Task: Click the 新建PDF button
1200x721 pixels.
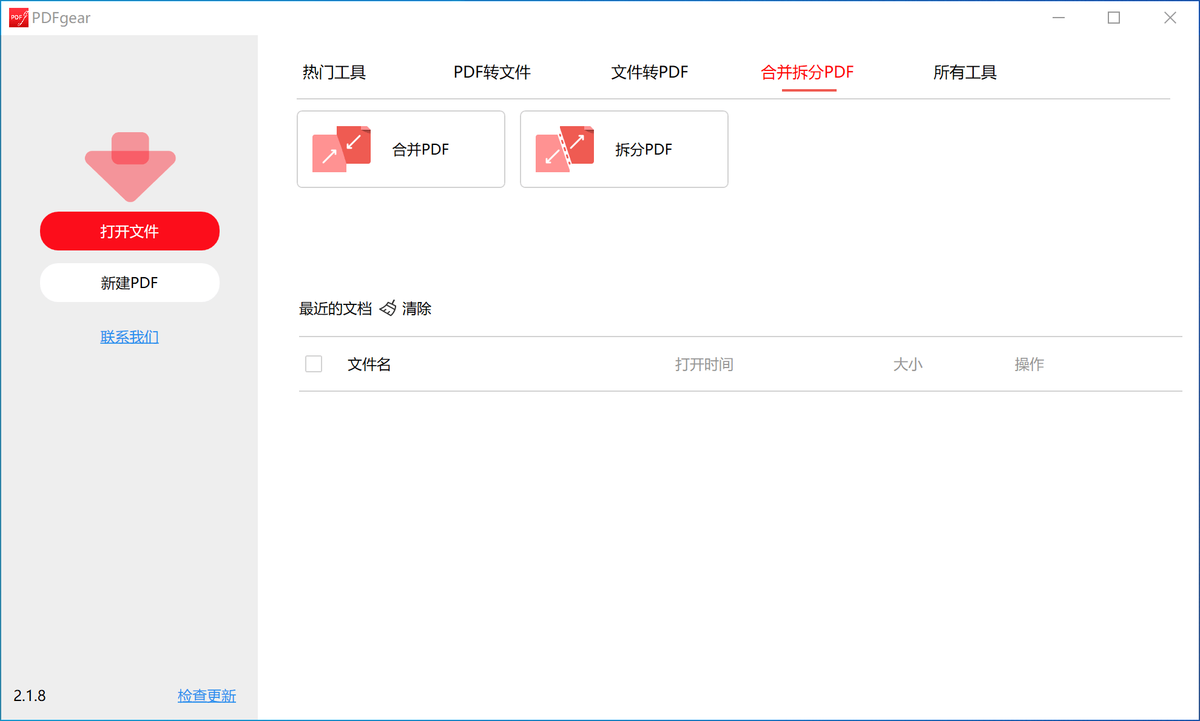Action: (x=129, y=283)
